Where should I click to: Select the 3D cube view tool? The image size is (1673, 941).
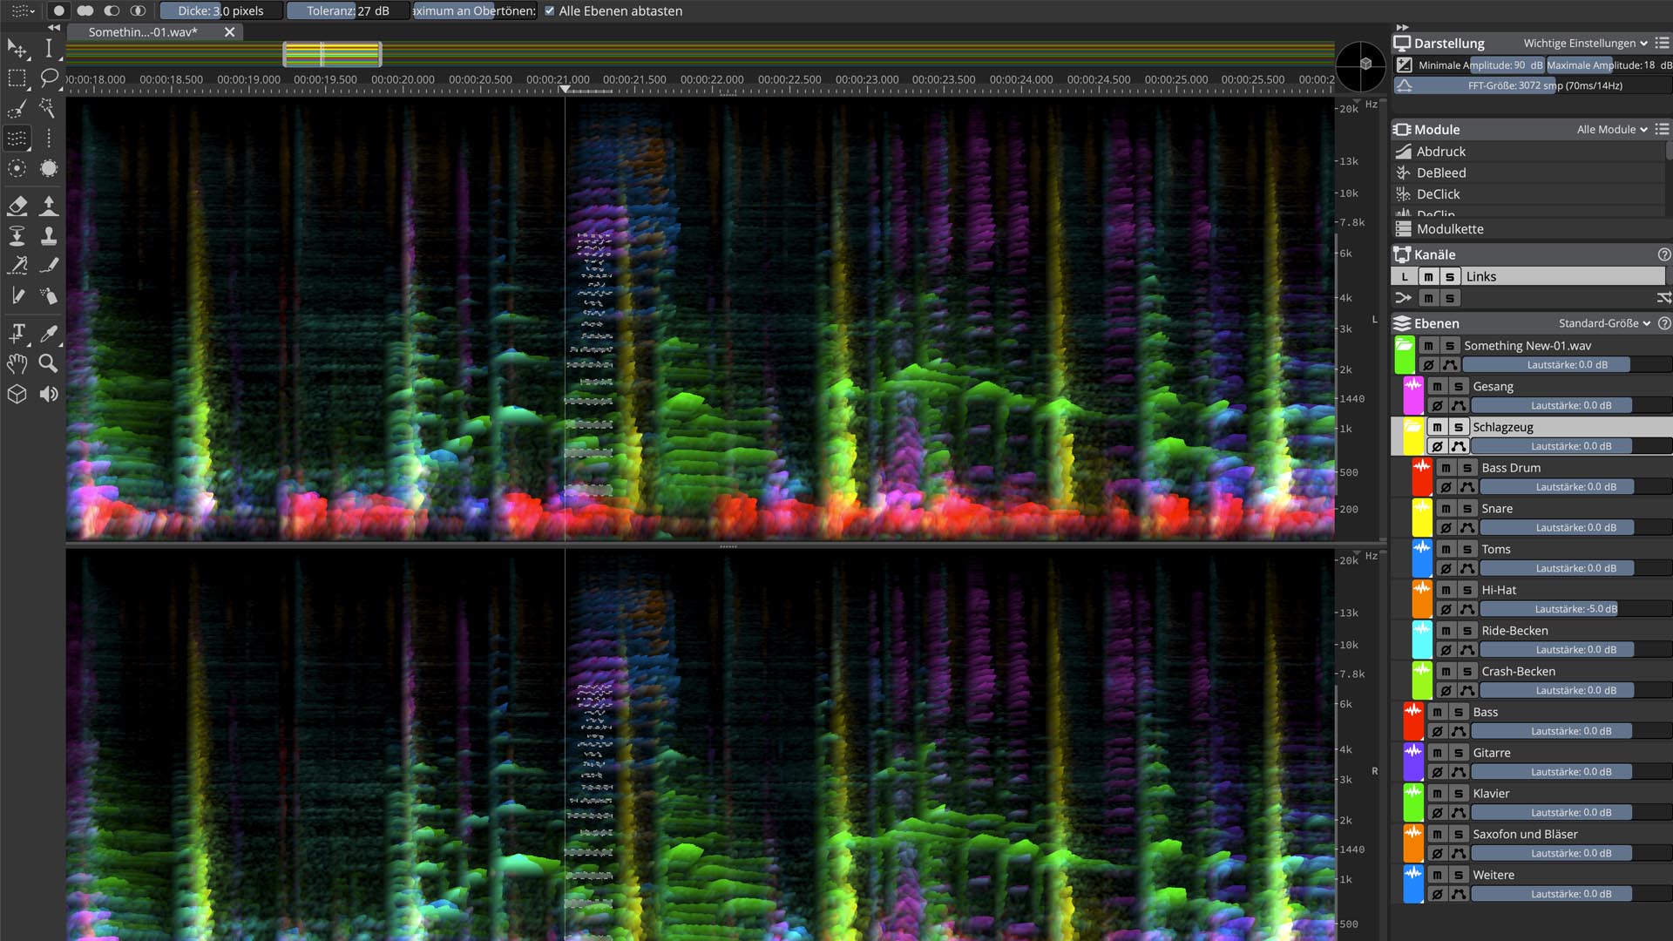17,394
